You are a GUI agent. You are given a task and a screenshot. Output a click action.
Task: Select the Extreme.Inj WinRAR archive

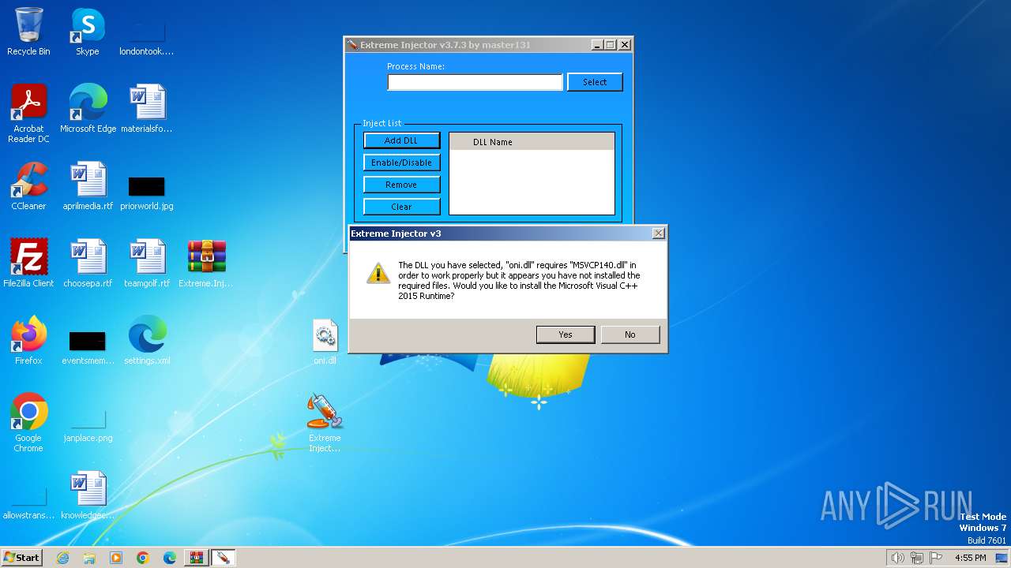coord(206,263)
